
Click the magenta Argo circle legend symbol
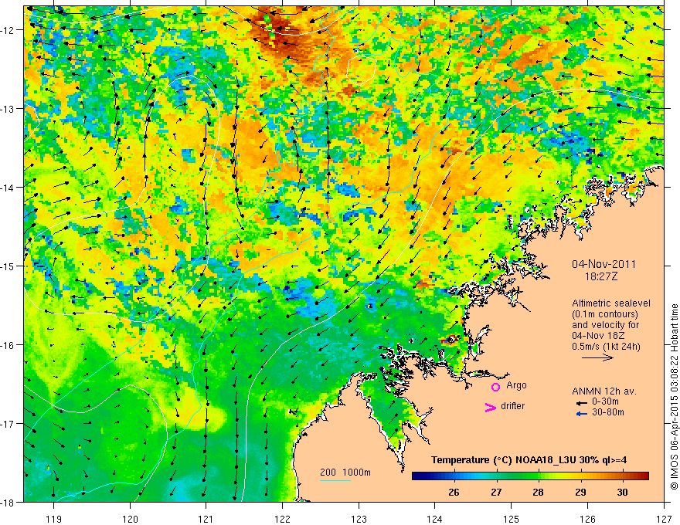(x=495, y=387)
